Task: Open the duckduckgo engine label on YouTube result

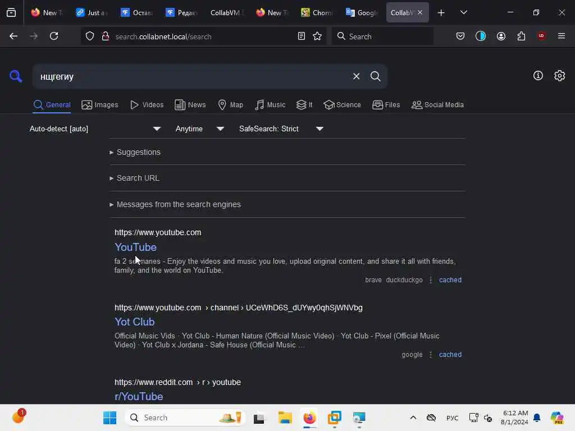Action: 404,280
